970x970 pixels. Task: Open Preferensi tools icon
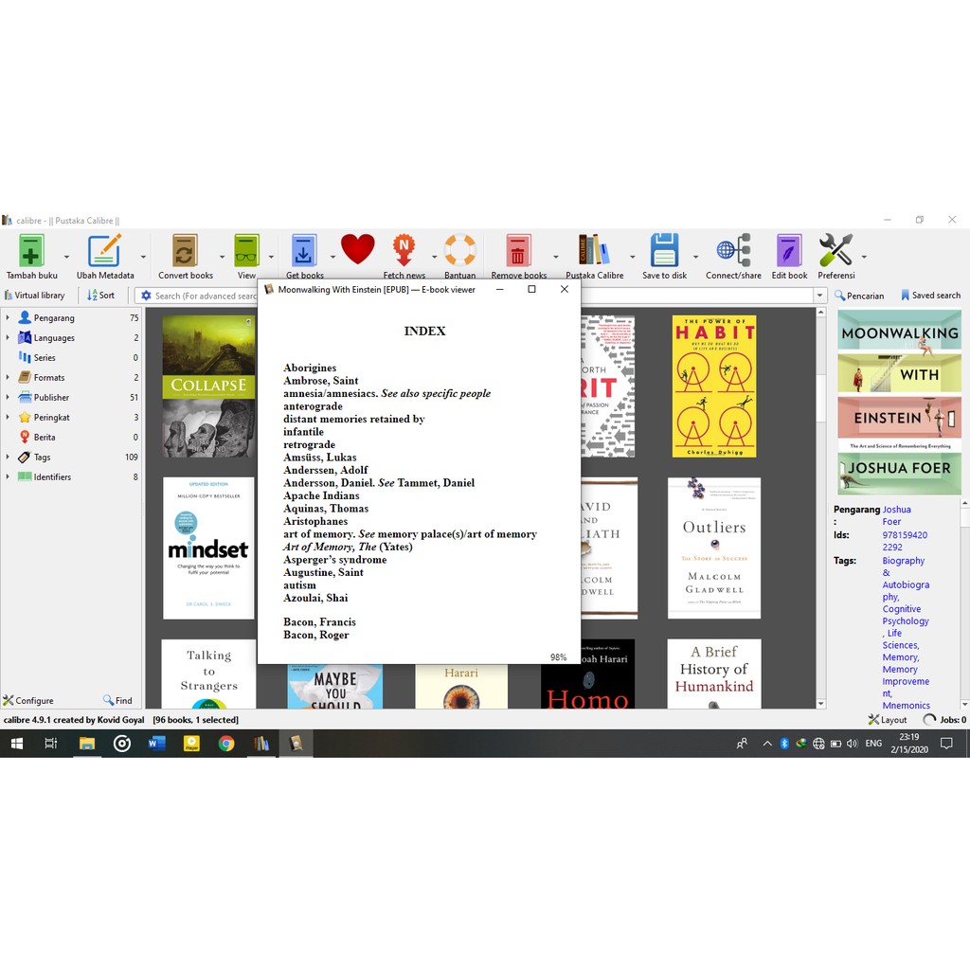(835, 250)
